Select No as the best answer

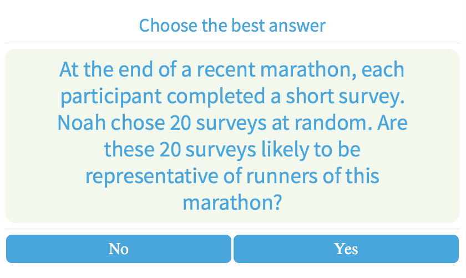click(118, 249)
